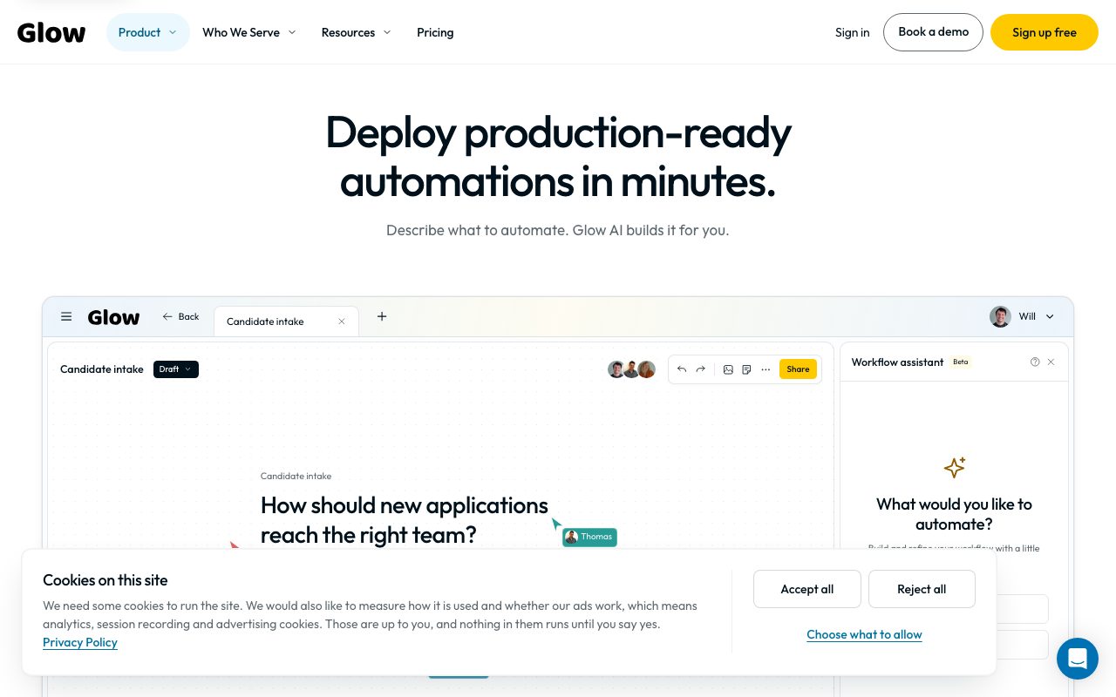Viewport: 1116px width, 697px height.
Task: Click Will's profile avatar
Action: 1000,316
